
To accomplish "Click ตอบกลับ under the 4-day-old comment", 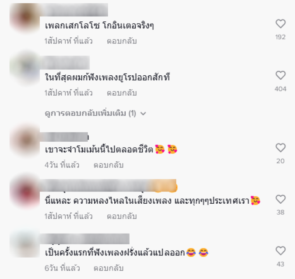I will (x=108, y=165).
